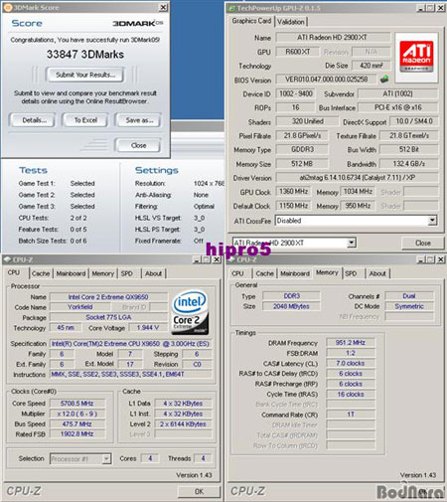Select the CPU tab in left CPU-Z window
Image resolution: width=447 pixels, height=502 pixels.
(x=14, y=272)
